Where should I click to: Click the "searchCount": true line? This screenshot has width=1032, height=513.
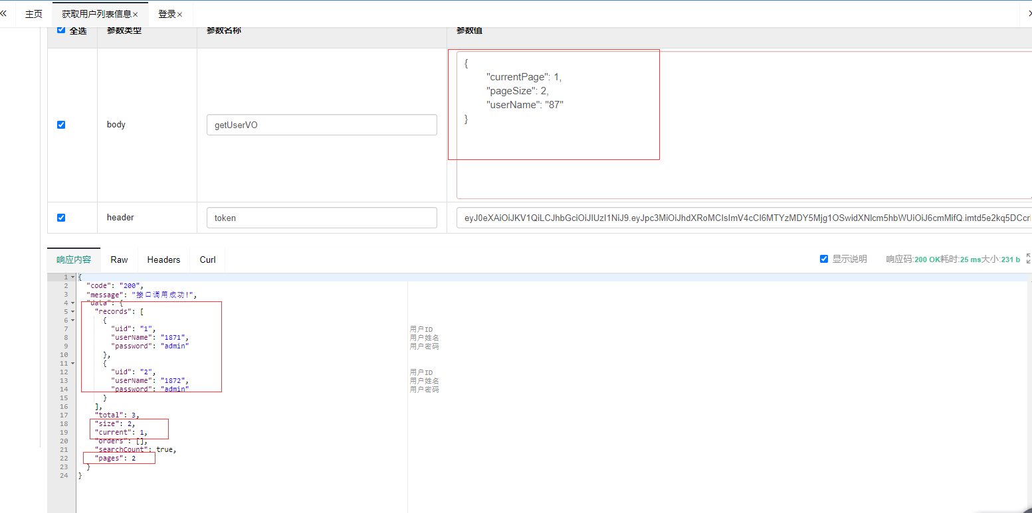[136, 449]
